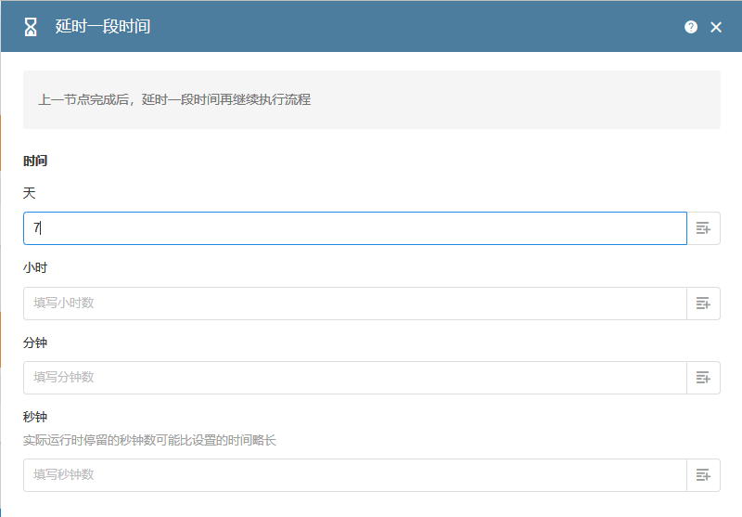Screen dimensions: 742x517
Task: Click the 填写分钟数 input field
Action: point(354,378)
